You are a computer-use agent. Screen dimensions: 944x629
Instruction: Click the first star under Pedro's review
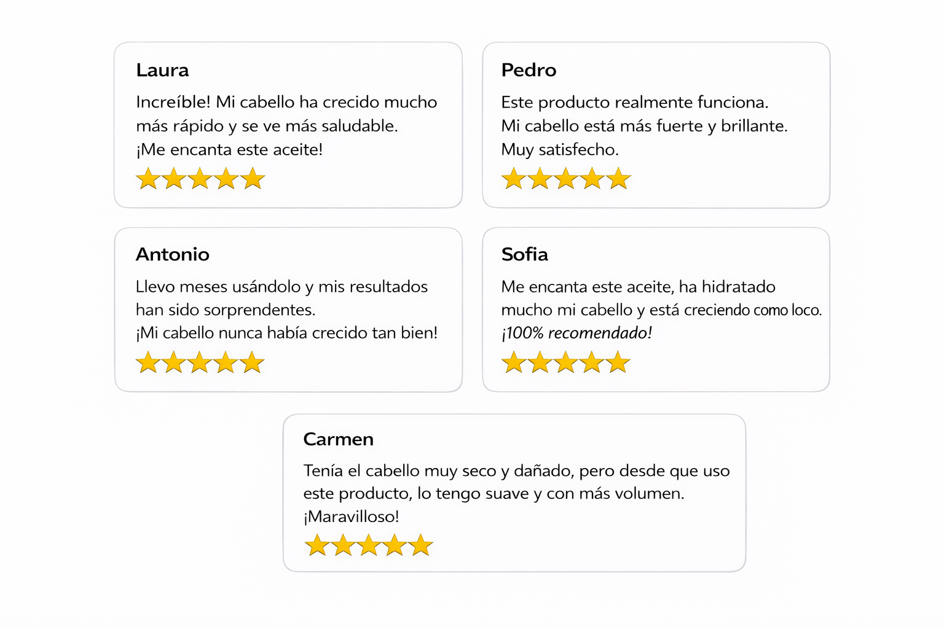point(514,179)
